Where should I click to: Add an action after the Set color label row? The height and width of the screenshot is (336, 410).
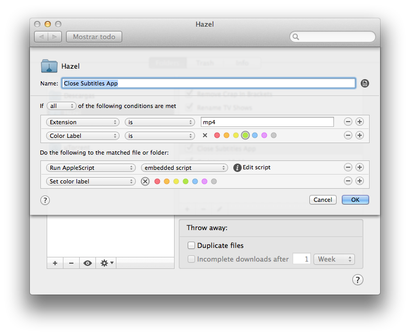tap(360, 181)
